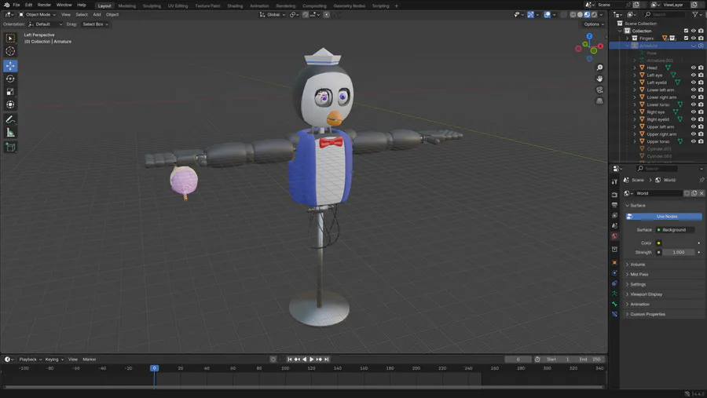Screen dimensions: 707x398
Task: Open the Orientation Default dropdown
Action: coord(45,24)
